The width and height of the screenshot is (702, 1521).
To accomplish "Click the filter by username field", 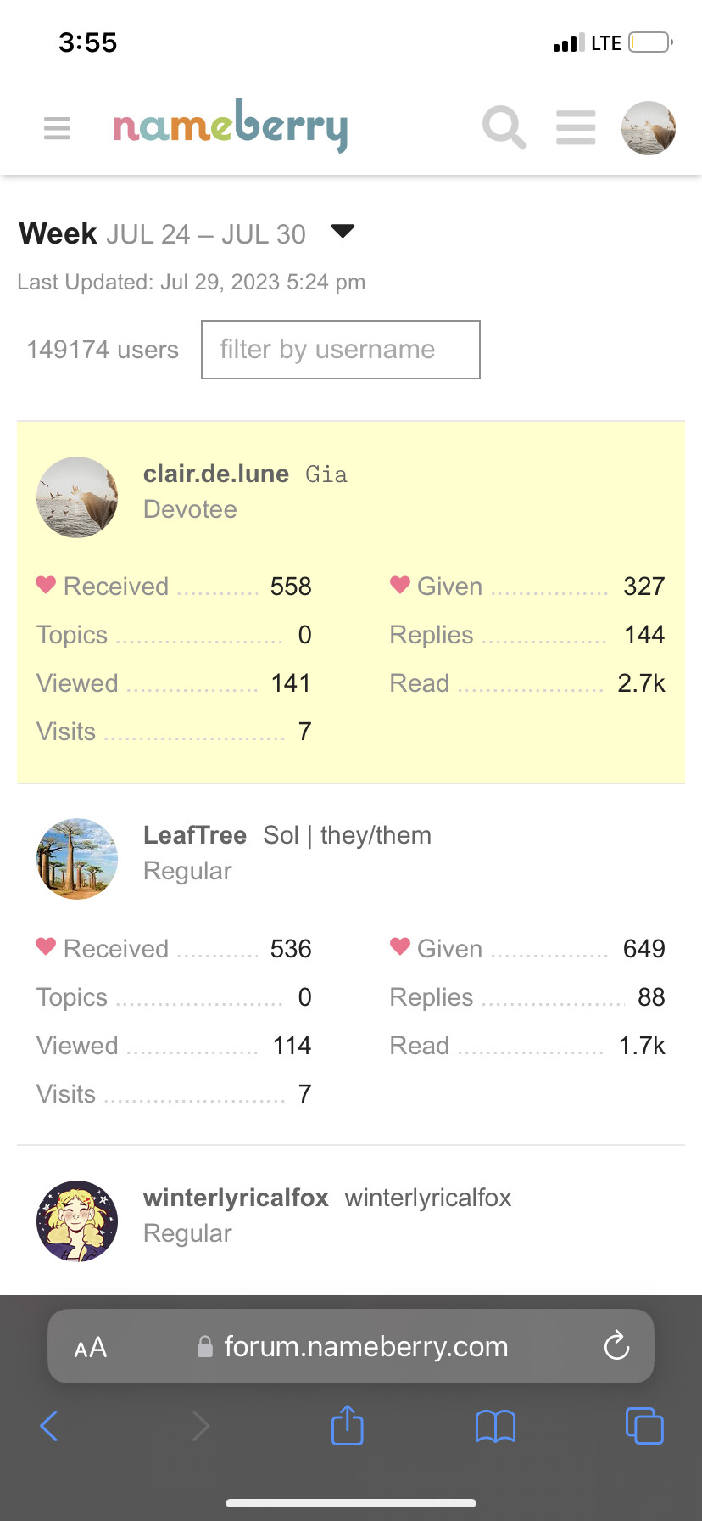I will [341, 350].
